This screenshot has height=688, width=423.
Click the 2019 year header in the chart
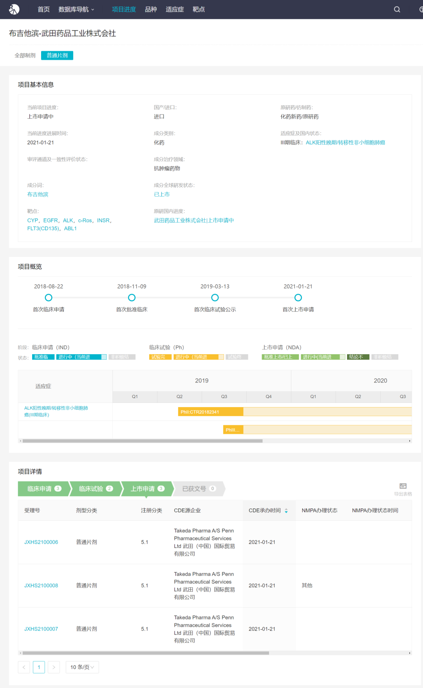(202, 380)
